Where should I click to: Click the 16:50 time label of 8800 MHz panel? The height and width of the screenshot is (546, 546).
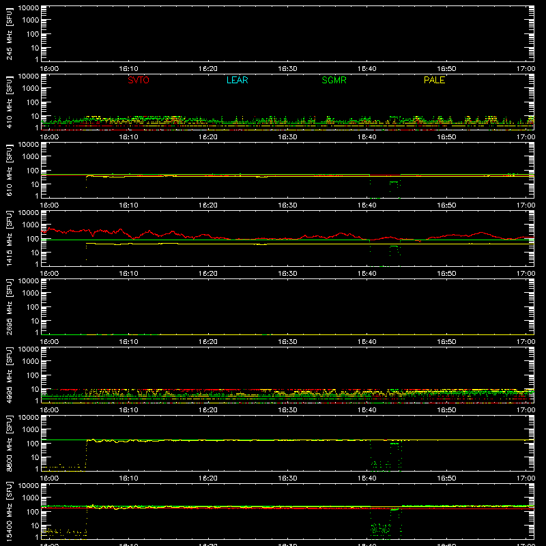coord(446,478)
